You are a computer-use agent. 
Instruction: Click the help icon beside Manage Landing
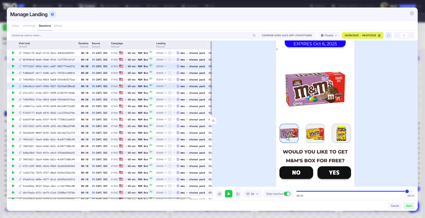click(52, 14)
